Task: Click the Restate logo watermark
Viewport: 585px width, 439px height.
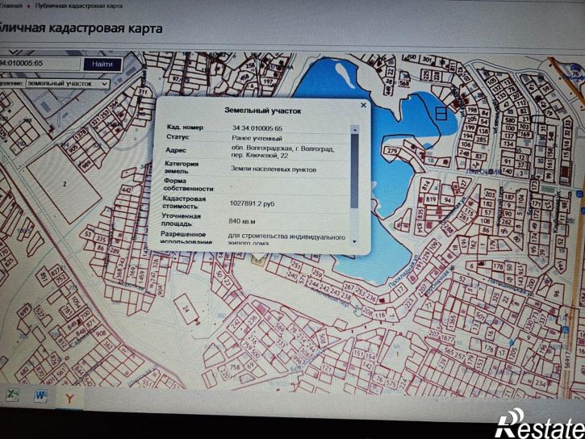Action: (x=540, y=424)
